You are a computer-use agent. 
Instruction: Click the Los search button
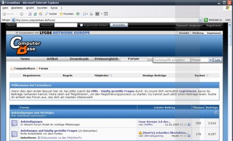tap(218, 60)
